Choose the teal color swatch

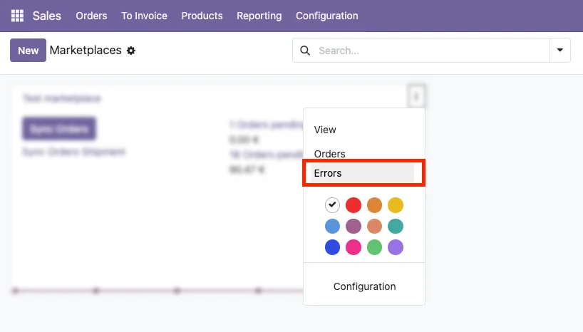(x=396, y=227)
